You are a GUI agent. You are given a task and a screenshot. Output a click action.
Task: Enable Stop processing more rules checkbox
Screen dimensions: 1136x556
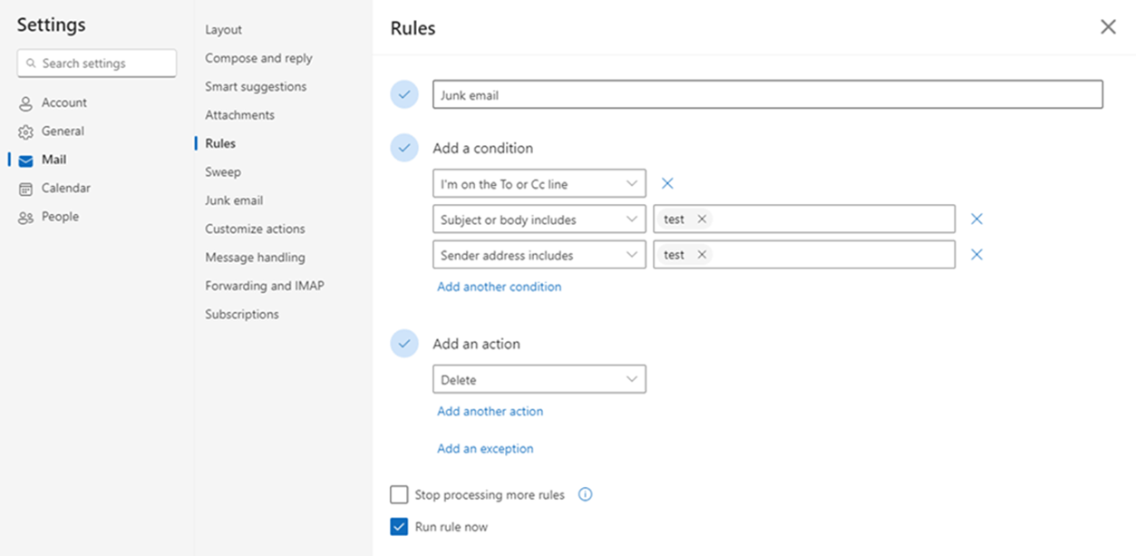pos(399,494)
